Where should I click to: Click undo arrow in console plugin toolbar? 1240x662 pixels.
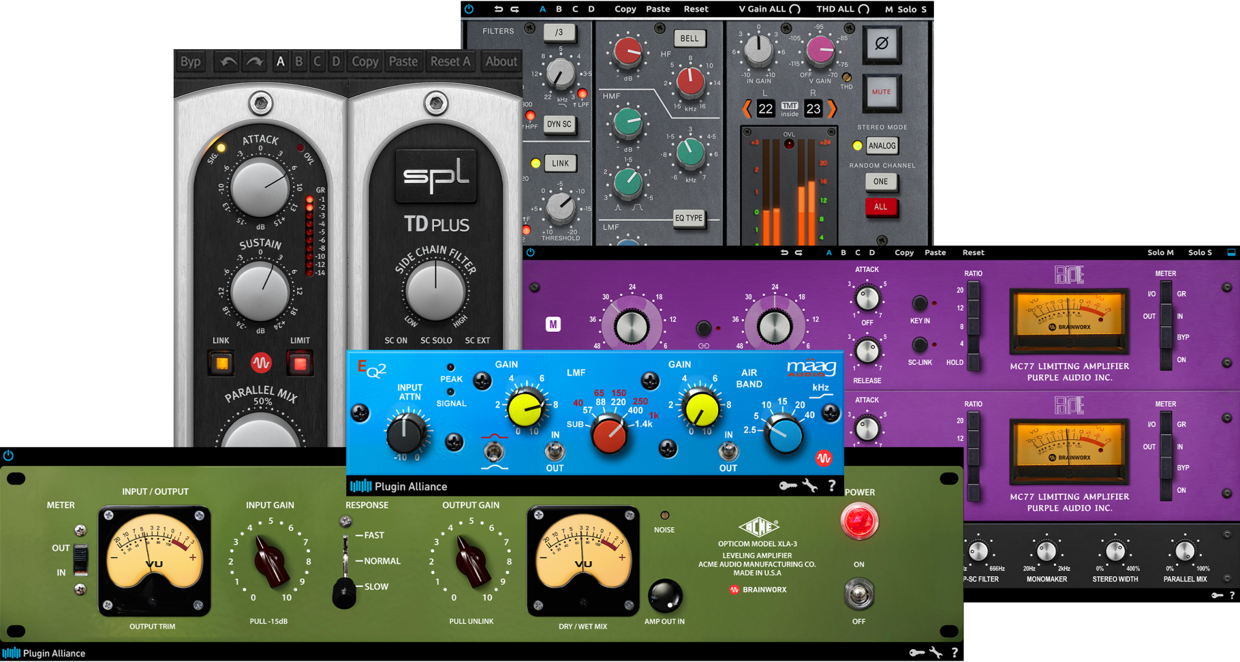pos(499,9)
